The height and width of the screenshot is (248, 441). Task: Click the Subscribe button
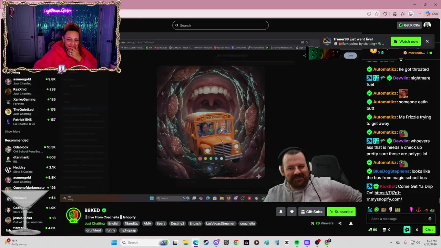click(341, 212)
